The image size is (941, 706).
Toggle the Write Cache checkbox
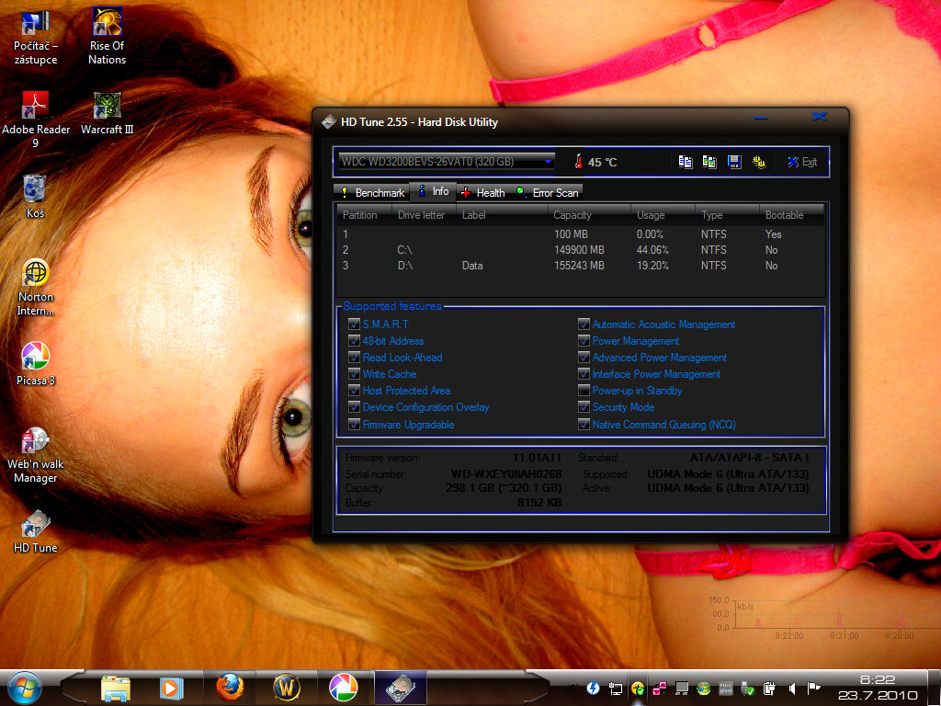click(354, 374)
